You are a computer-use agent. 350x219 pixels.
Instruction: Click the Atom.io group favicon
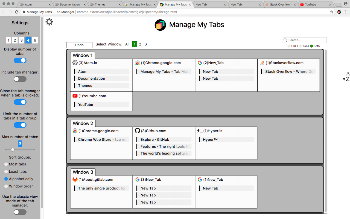tap(75, 63)
